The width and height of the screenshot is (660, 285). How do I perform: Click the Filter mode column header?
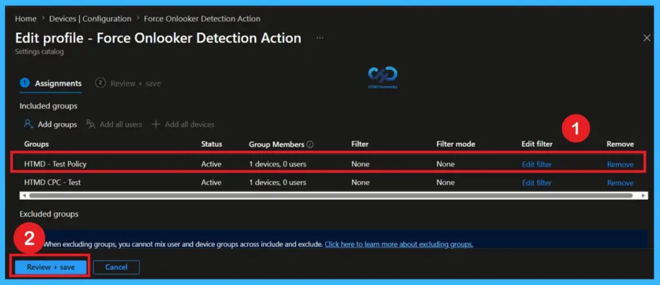(x=456, y=143)
